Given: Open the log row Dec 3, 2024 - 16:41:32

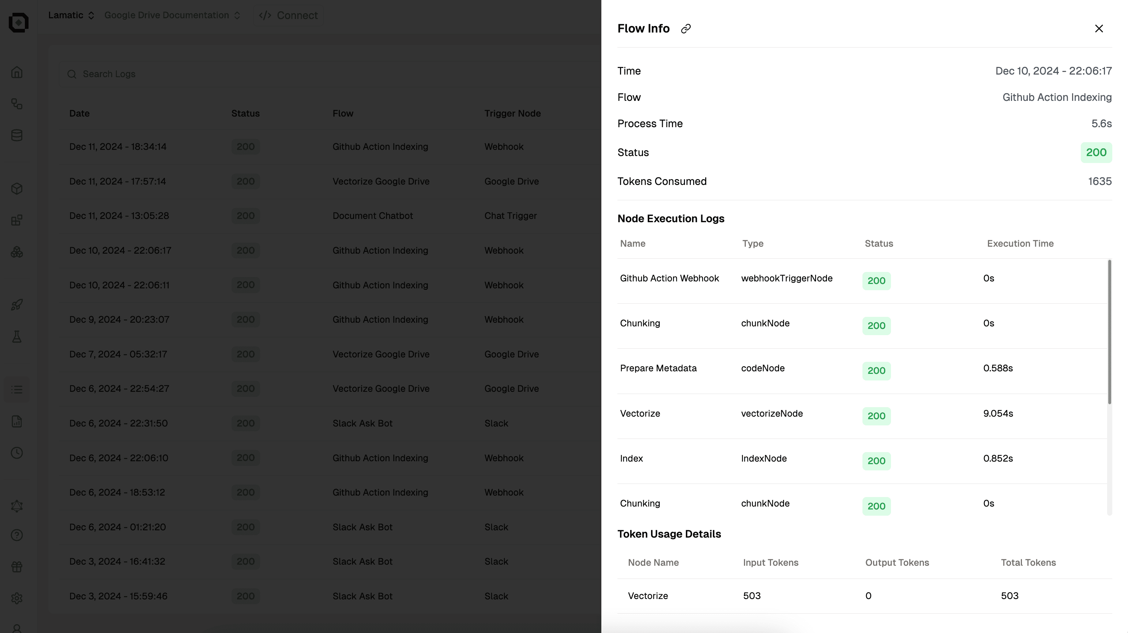Looking at the screenshot, I should [x=331, y=561].
